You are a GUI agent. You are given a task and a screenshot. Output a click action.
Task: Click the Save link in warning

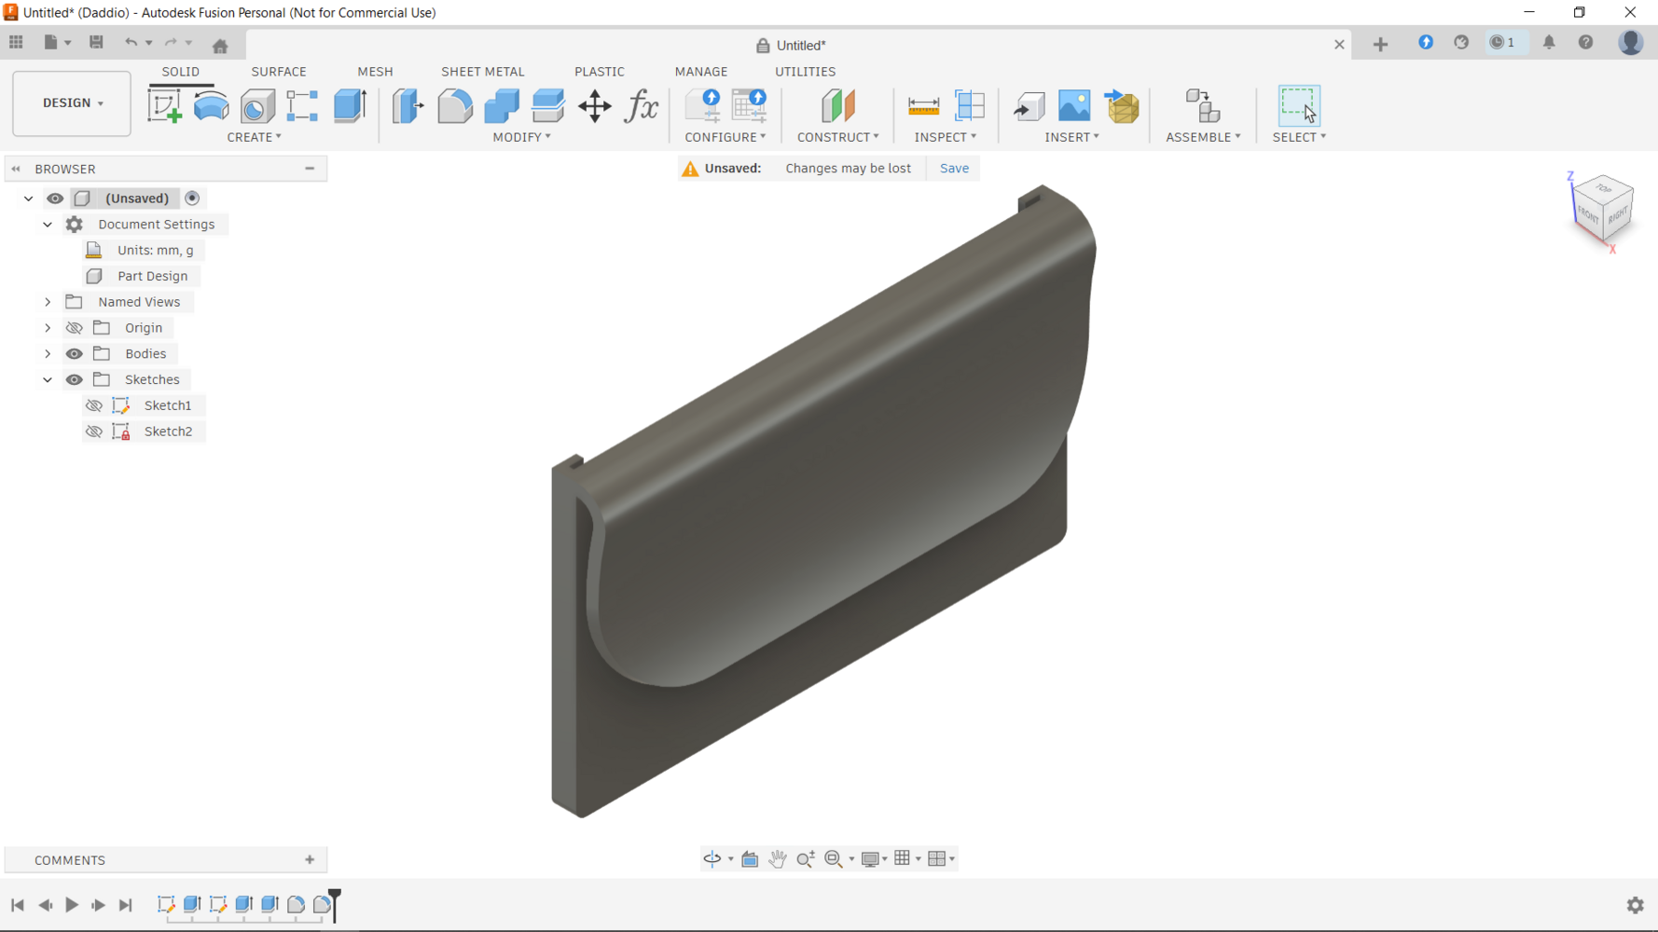point(953,169)
